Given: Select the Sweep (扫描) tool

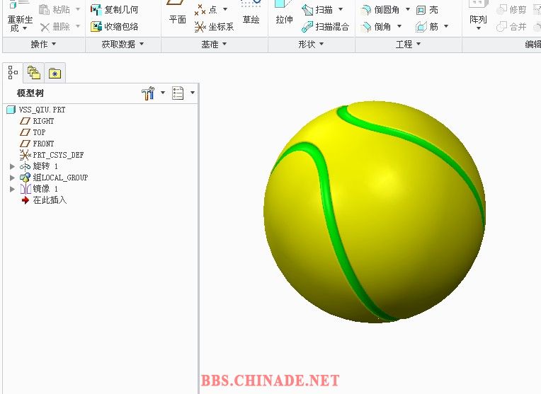Looking at the screenshot, I should [x=317, y=10].
